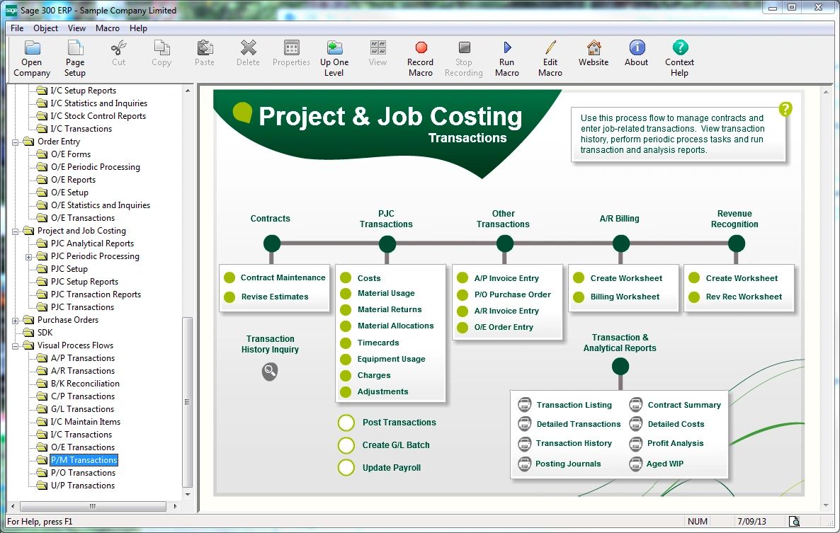Click the Record Macro red button icon
The width and height of the screenshot is (840, 533).
421,48
